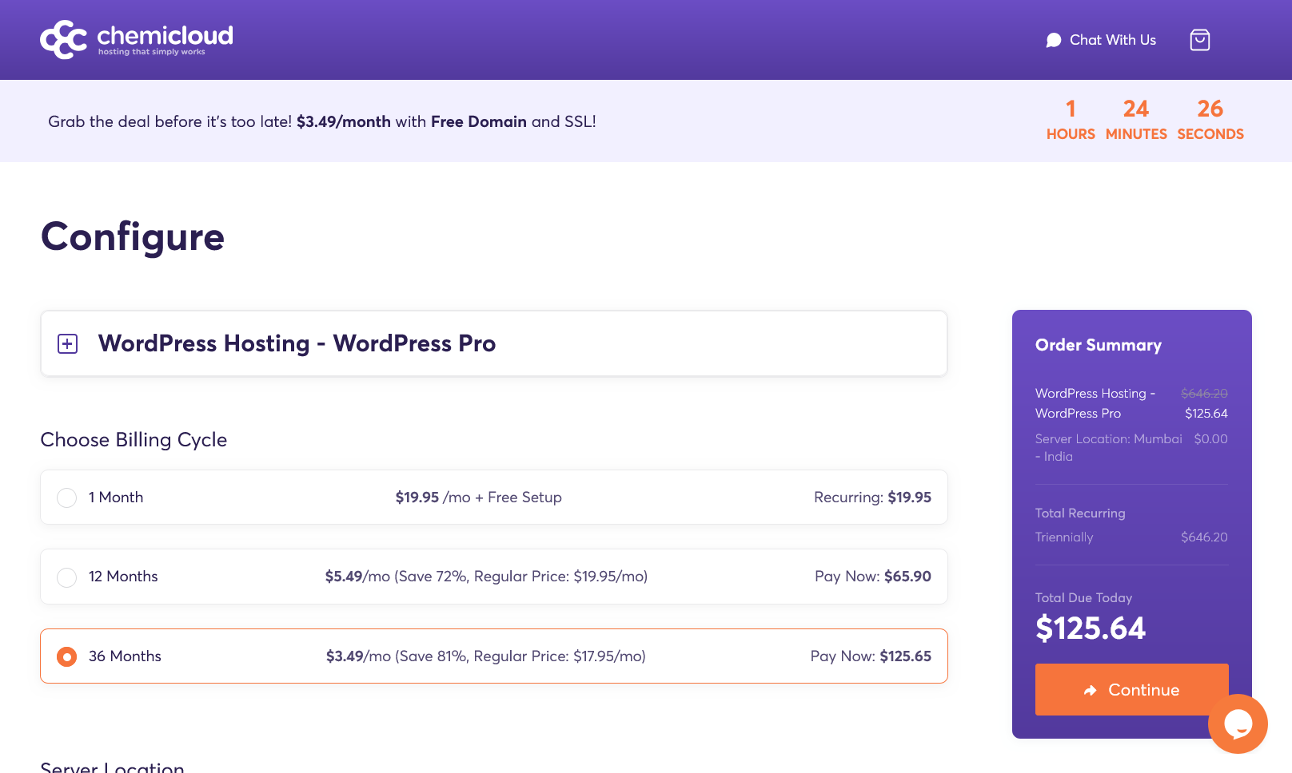This screenshot has width=1292, height=773.
Task: Click the $19.95 /mo + Free Setup text
Action: [479, 497]
